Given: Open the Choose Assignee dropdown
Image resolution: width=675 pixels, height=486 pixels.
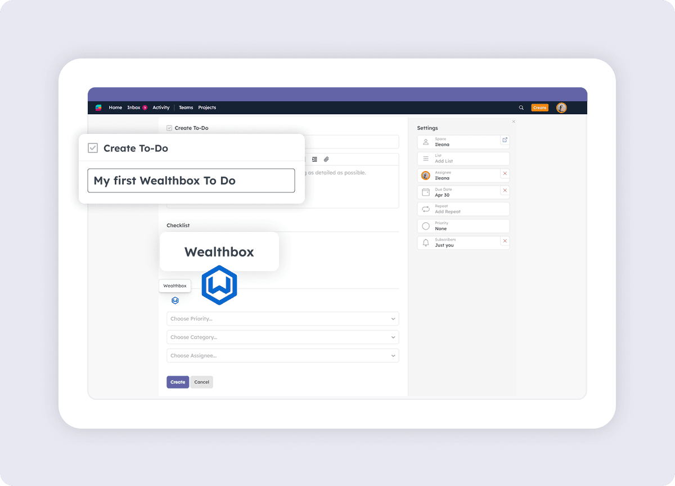Looking at the screenshot, I should tap(283, 355).
